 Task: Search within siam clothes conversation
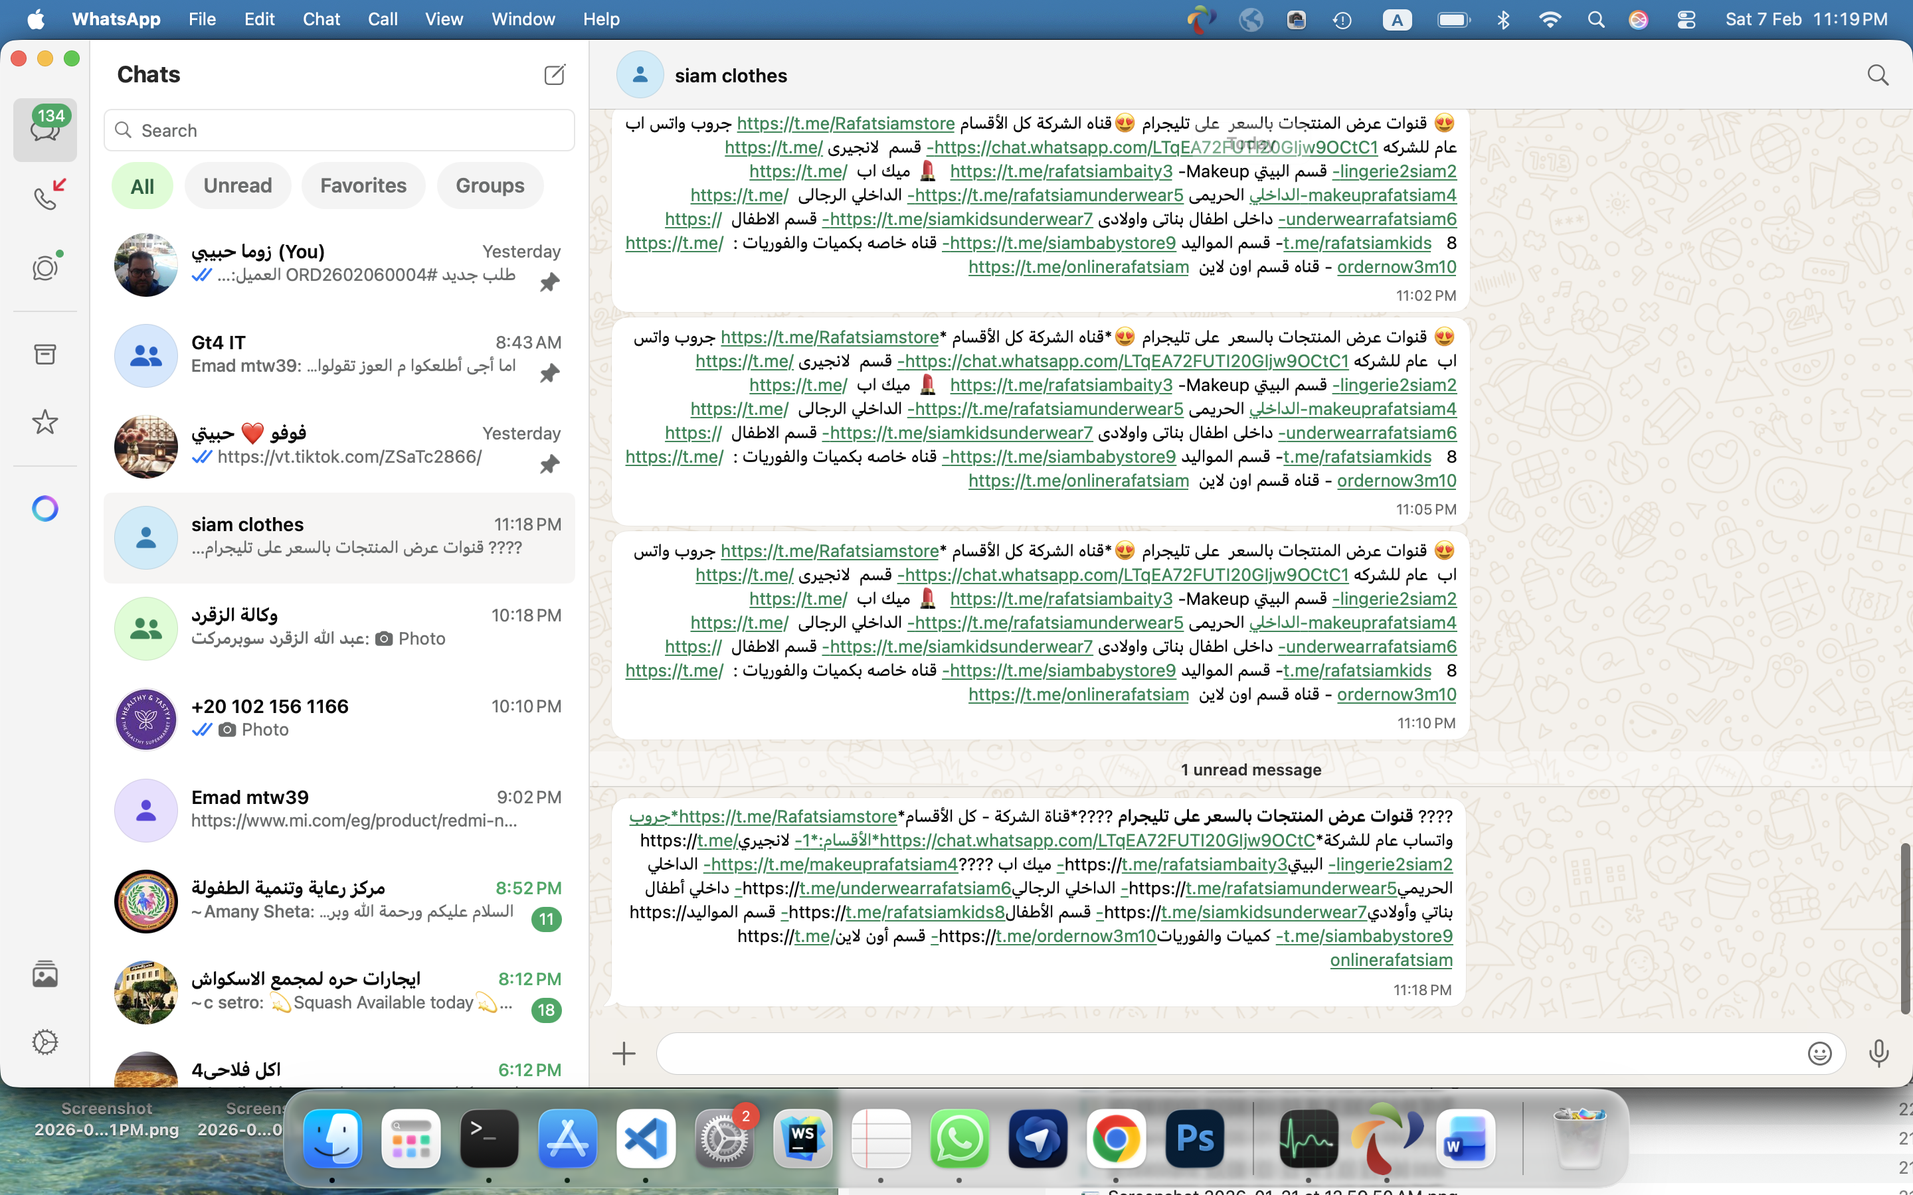click(x=1877, y=76)
